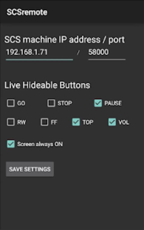
Task: Tap the VOL label text
Action: [x=124, y=122]
